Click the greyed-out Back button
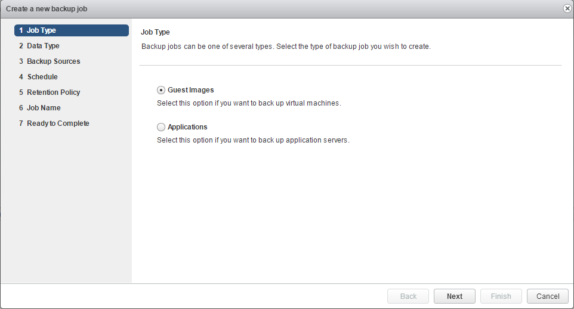Viewport: 574px width, 309px height. tap(408, 296)
